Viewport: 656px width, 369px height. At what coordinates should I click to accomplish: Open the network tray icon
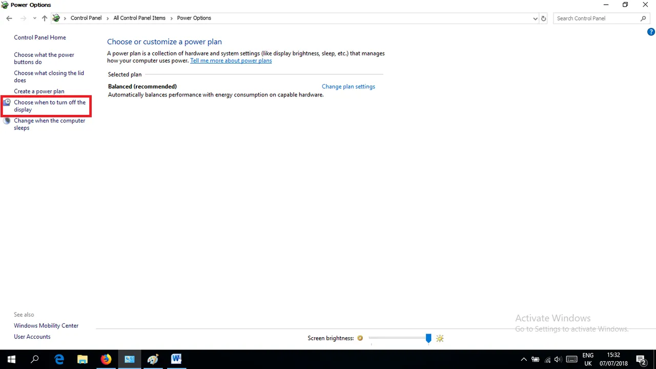click(x=547, y=360)
